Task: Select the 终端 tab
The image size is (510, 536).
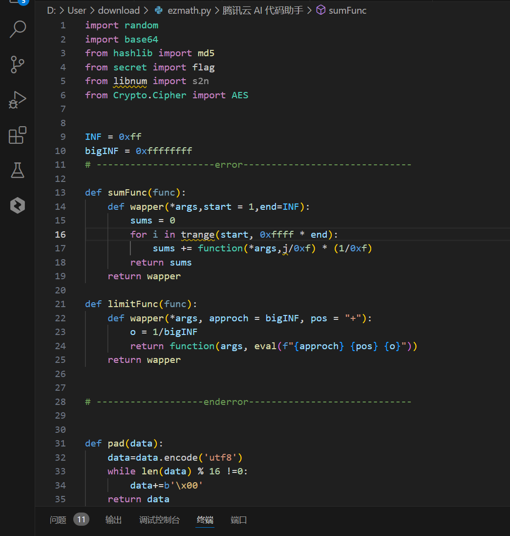Action: (205, 520)
